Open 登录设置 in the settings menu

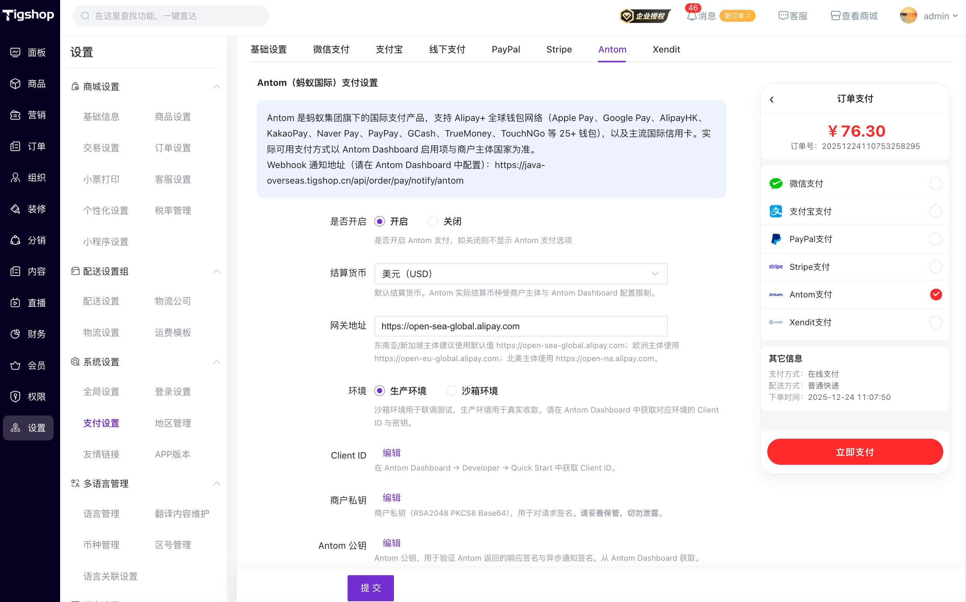[x=173, y=392]
